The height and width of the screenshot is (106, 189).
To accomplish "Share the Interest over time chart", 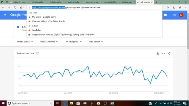I will (169, 53).
